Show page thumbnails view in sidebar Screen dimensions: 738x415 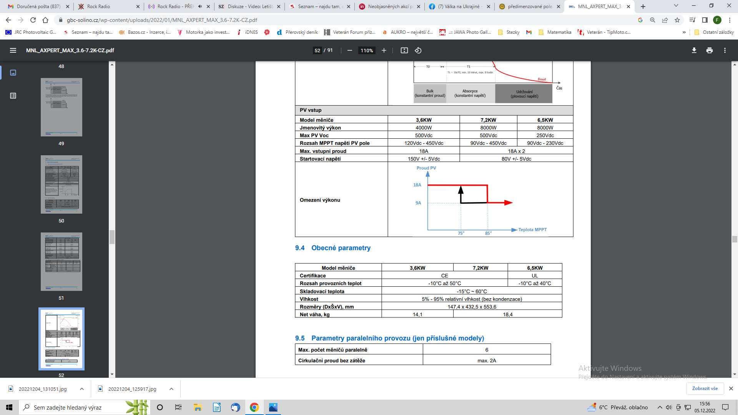[x=13, y=73]
